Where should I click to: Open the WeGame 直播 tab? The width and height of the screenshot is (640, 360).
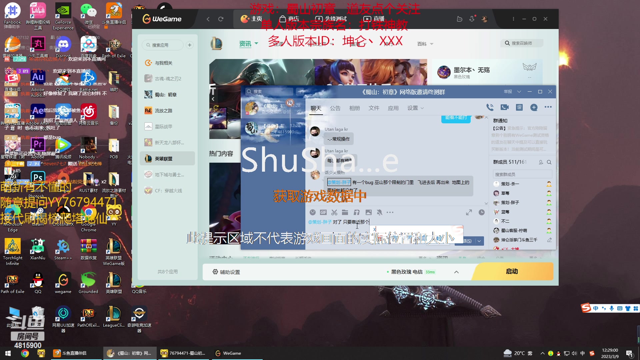(x=374, y=19)
